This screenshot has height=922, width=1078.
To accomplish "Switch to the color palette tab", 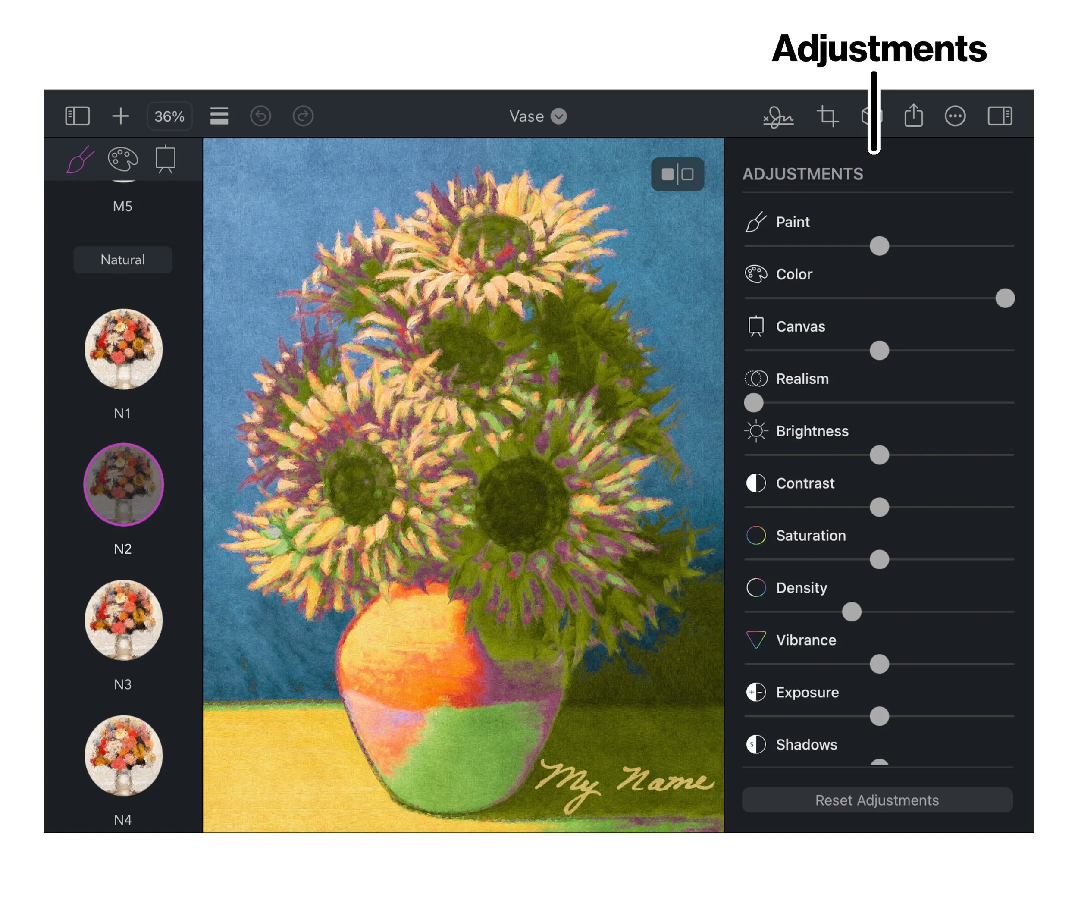I will 123,159.
